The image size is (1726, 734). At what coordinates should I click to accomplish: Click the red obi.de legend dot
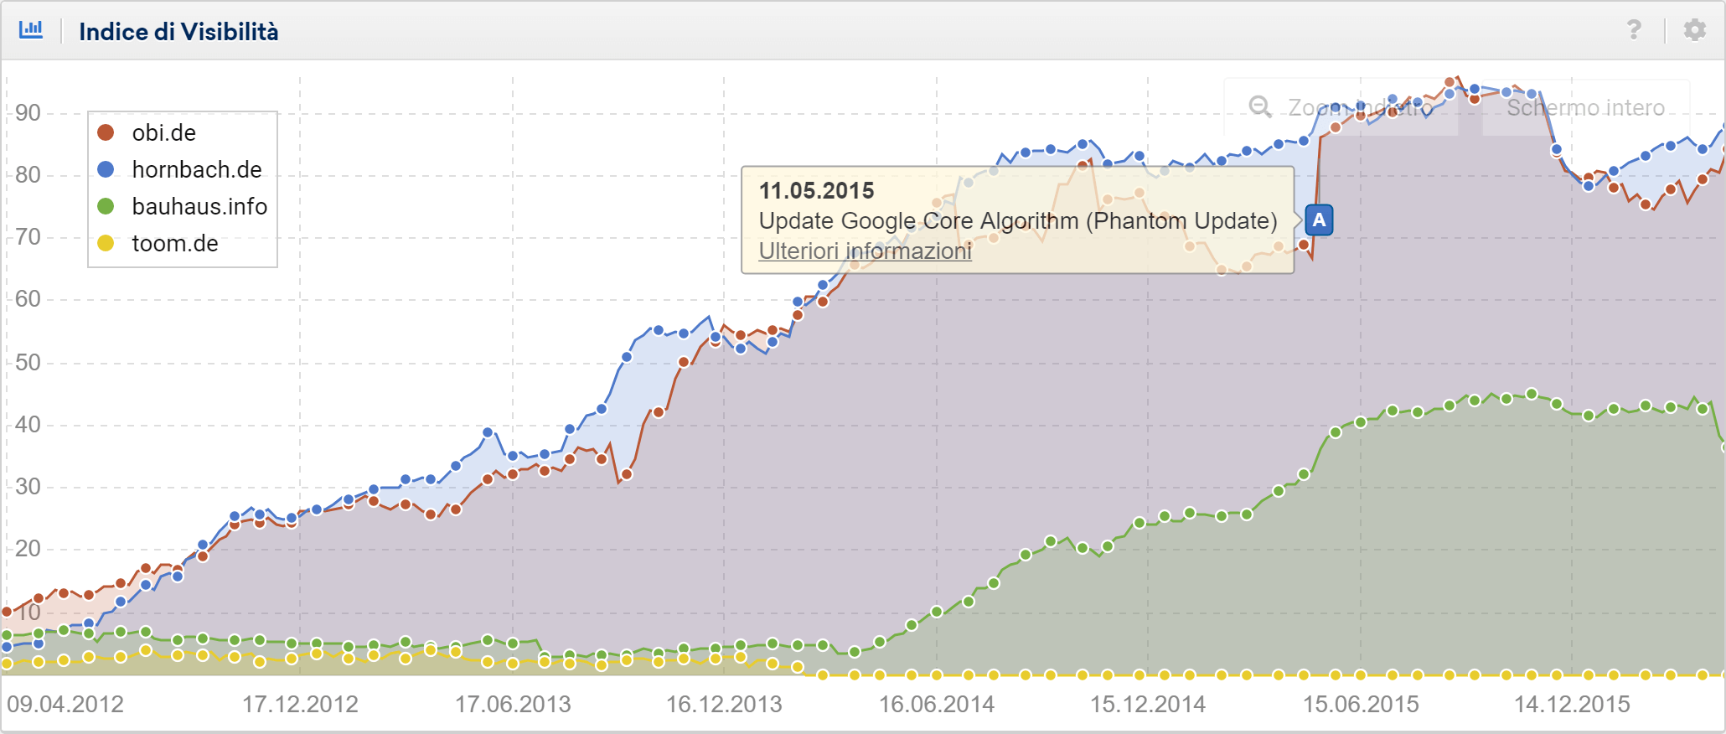pyautogui.click(x=106, y=132)
